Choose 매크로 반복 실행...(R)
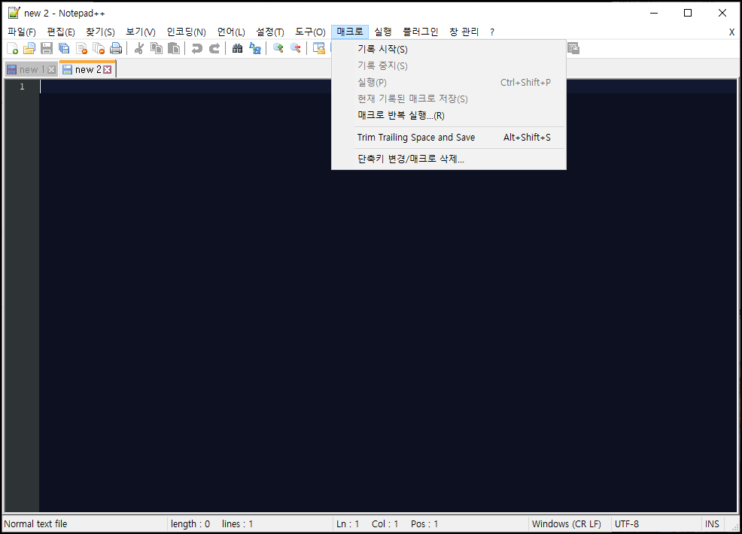 point(449,115)
